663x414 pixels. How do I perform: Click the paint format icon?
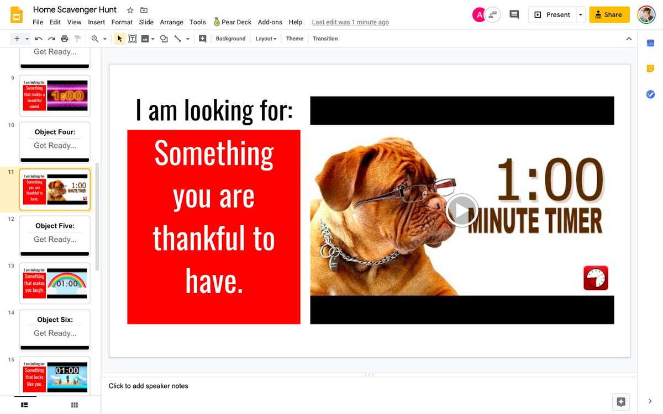pos(77,39)
